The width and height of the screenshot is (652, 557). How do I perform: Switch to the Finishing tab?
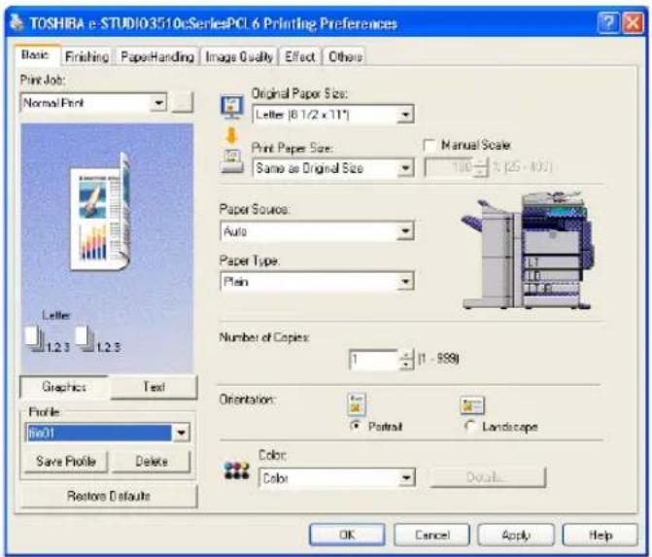86,56
